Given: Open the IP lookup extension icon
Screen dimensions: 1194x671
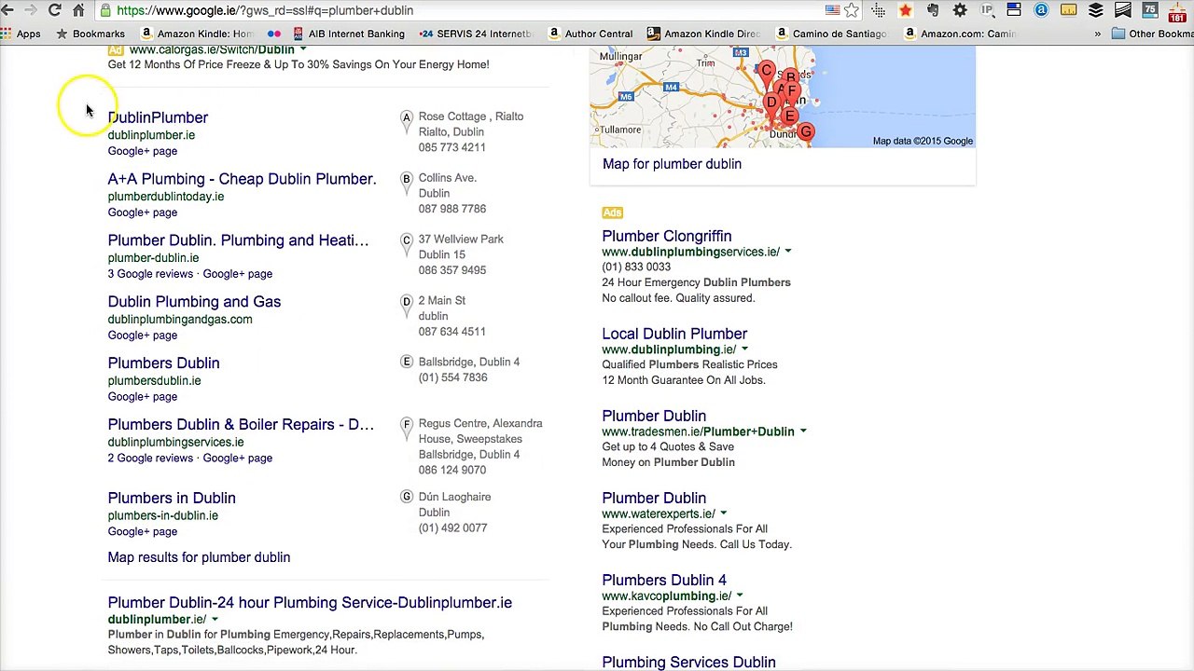Looking at the screenshot, I should pyautogui.click(x=987, y=10).
